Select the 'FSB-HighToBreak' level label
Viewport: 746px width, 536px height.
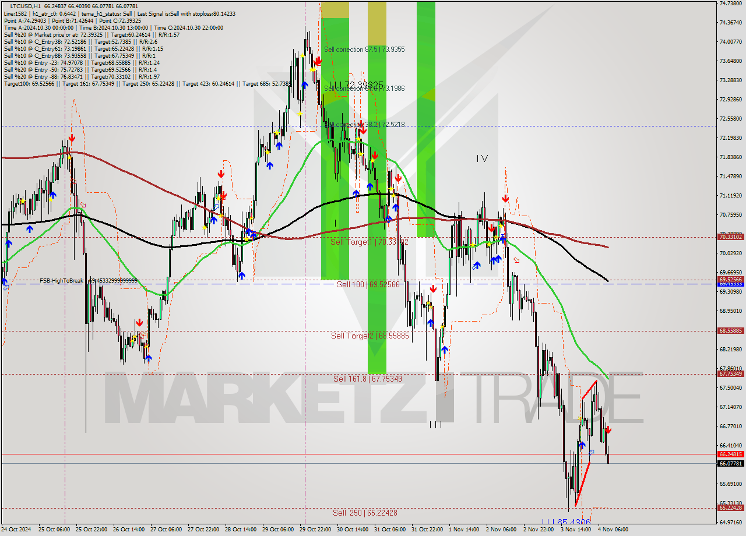pyautogui.click(x=89, y=281)
